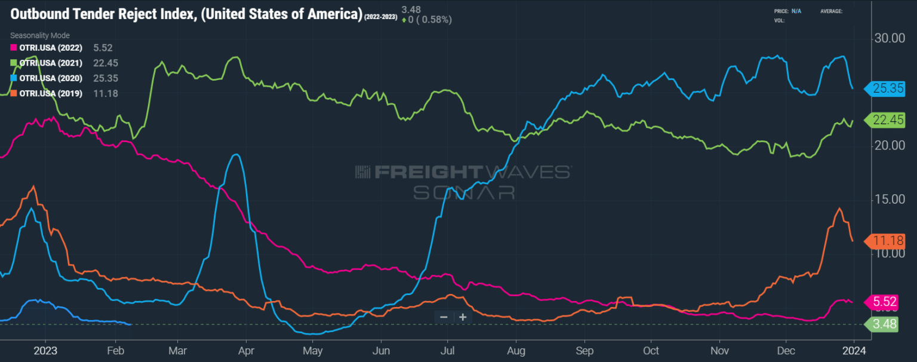Click the PRICE N/A value

click(798, 11)
